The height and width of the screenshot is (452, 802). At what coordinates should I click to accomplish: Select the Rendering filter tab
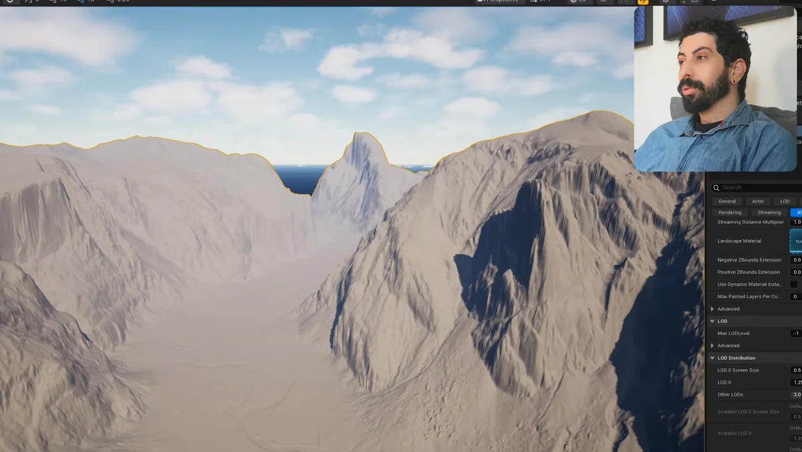(x=730, y=213)
